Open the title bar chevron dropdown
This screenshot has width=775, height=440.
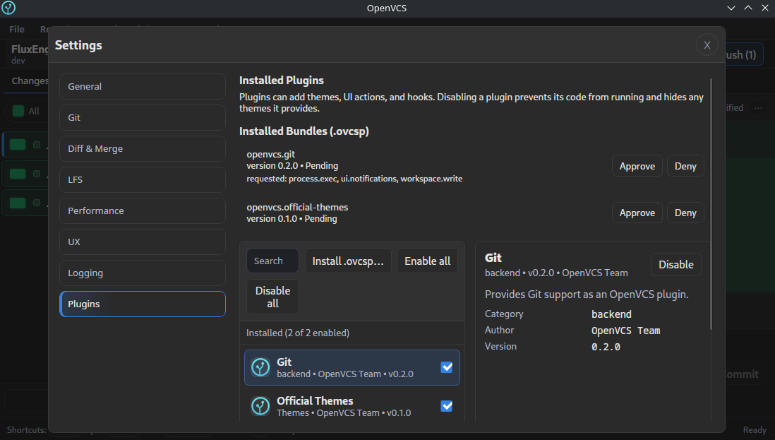731,8
